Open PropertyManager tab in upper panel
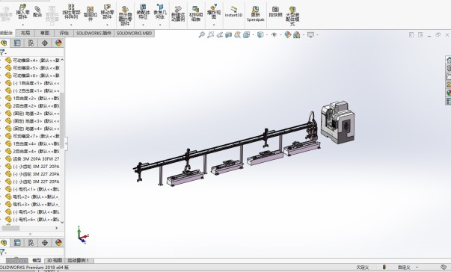This screenshot has height=272, width=451. coord(17,43)
